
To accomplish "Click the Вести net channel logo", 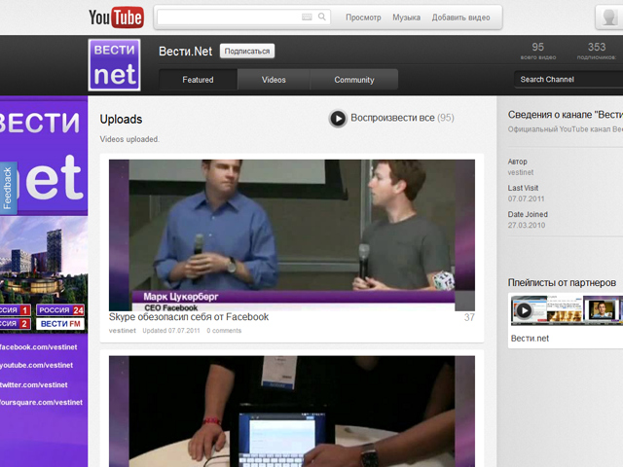I will [115, 65].
